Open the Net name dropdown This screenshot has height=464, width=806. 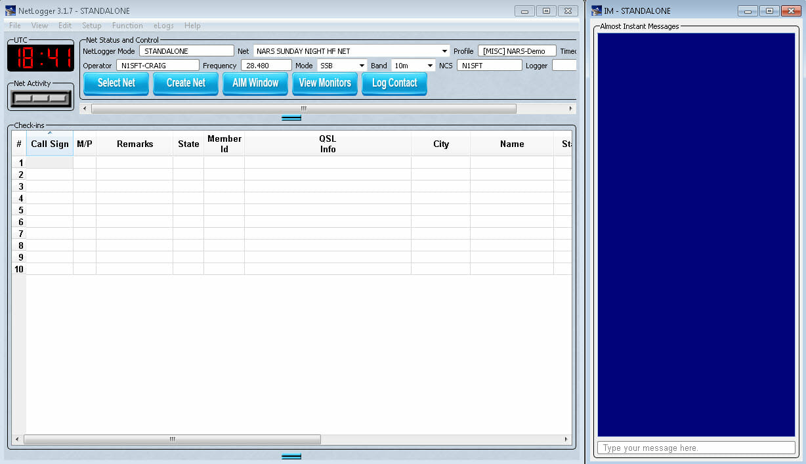pos(444,51)
